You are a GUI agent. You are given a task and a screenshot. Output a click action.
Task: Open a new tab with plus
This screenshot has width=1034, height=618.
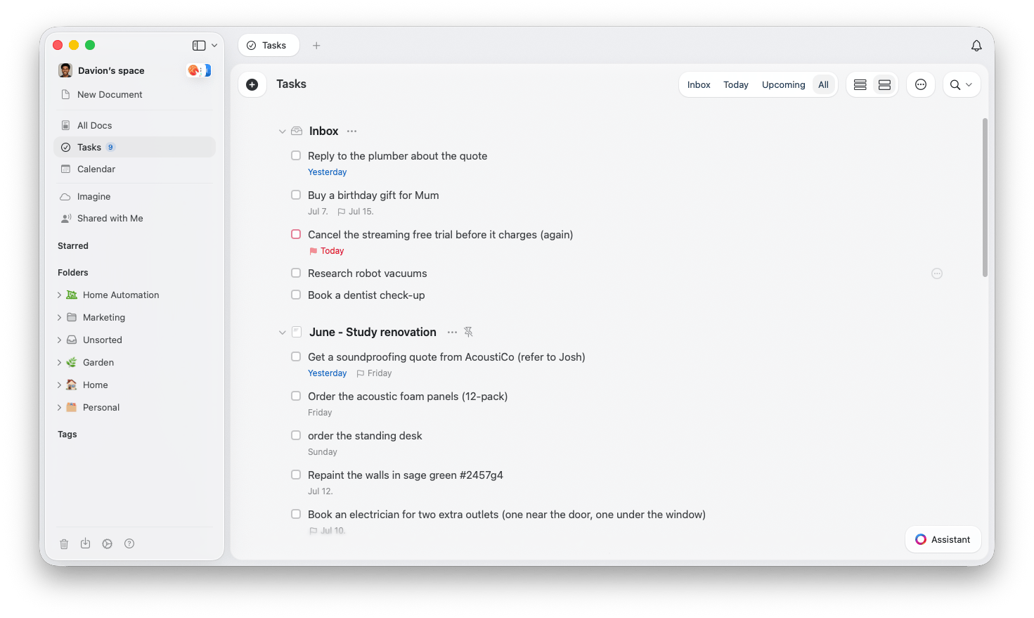[x=316, y=45]
